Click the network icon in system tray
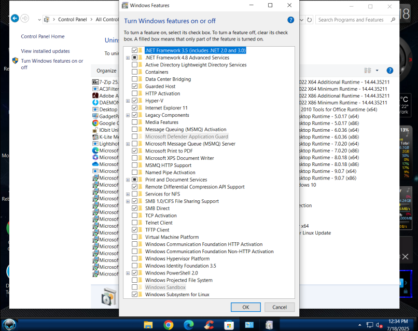This screenshot has height=331, width=418. pyautogui.click(x=370, y=325)
